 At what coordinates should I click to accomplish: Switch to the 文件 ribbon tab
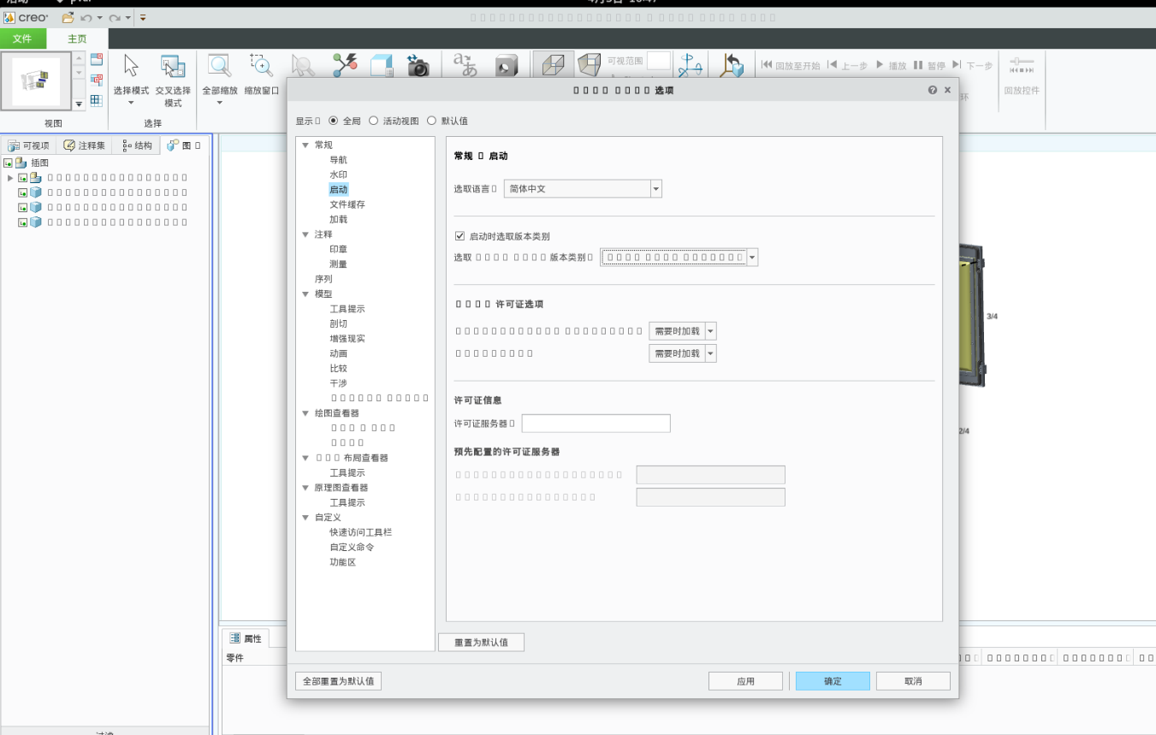pos(22,39)
